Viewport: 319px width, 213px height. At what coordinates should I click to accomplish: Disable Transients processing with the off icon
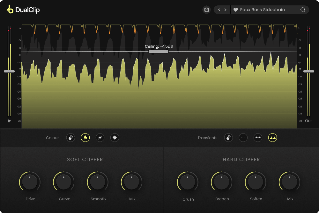pyautogui.click(x=228, y=138)
